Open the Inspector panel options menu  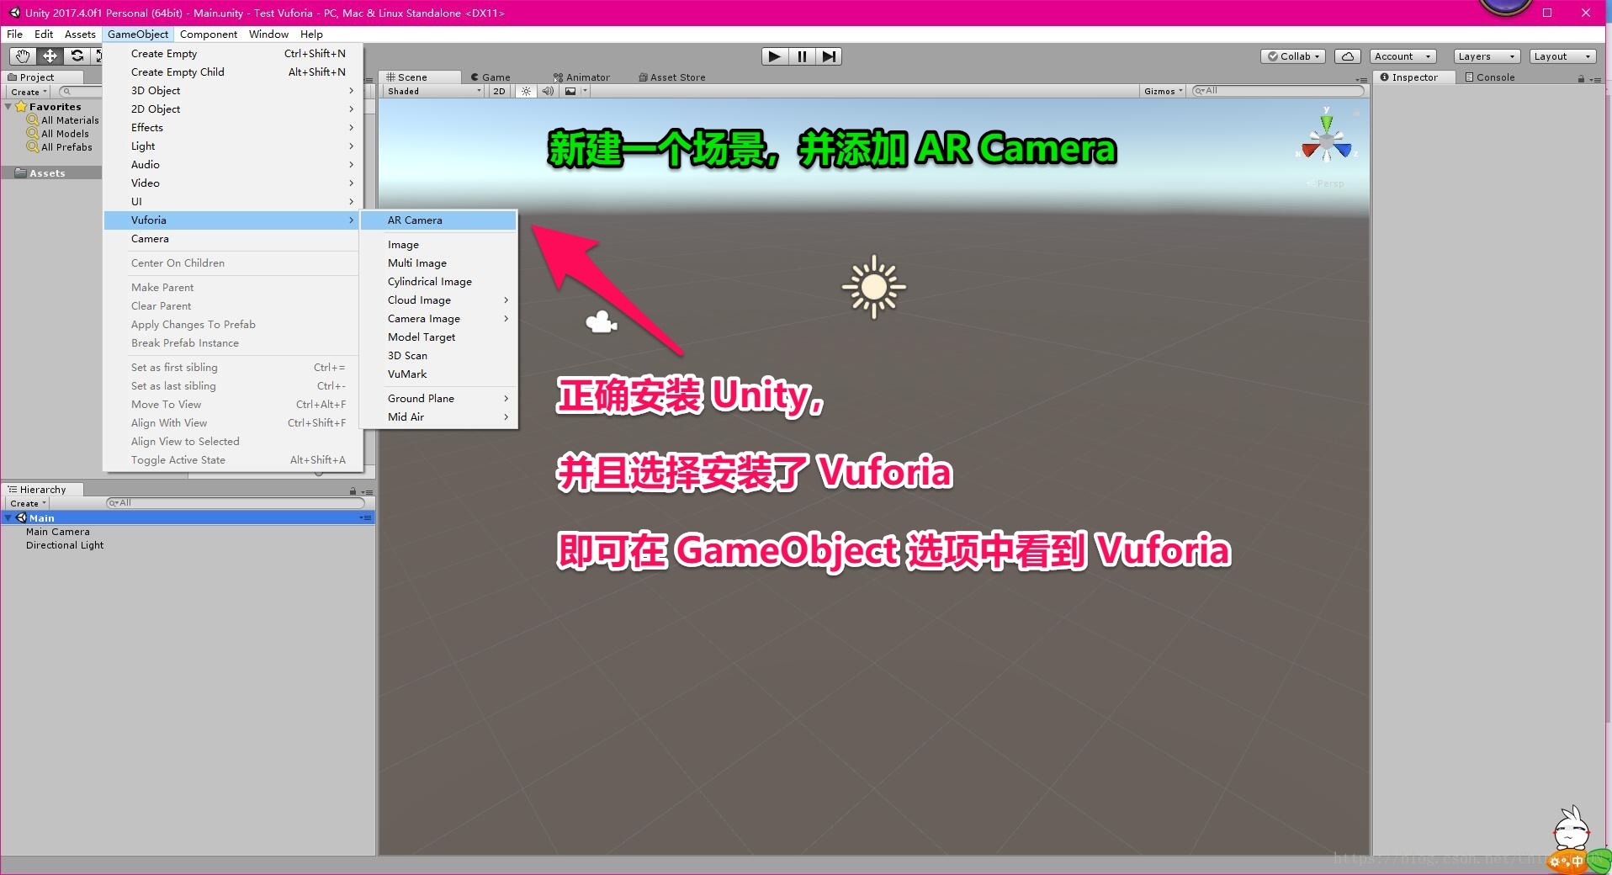pos(1595,78)
